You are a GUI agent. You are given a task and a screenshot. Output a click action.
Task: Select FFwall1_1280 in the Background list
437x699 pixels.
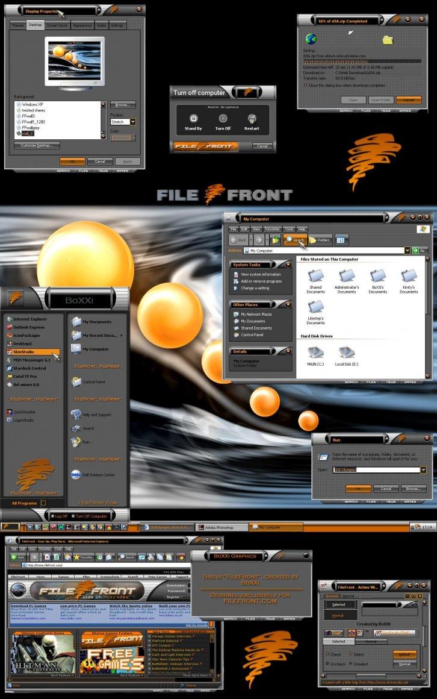(34, 122)
